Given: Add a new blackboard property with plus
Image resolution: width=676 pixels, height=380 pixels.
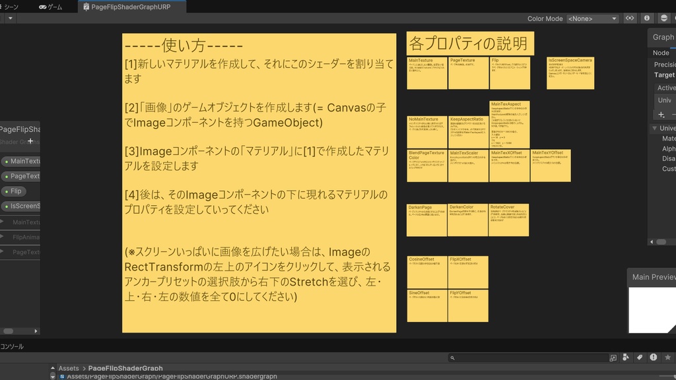Looking at the screenshot, I should (30, 141).
